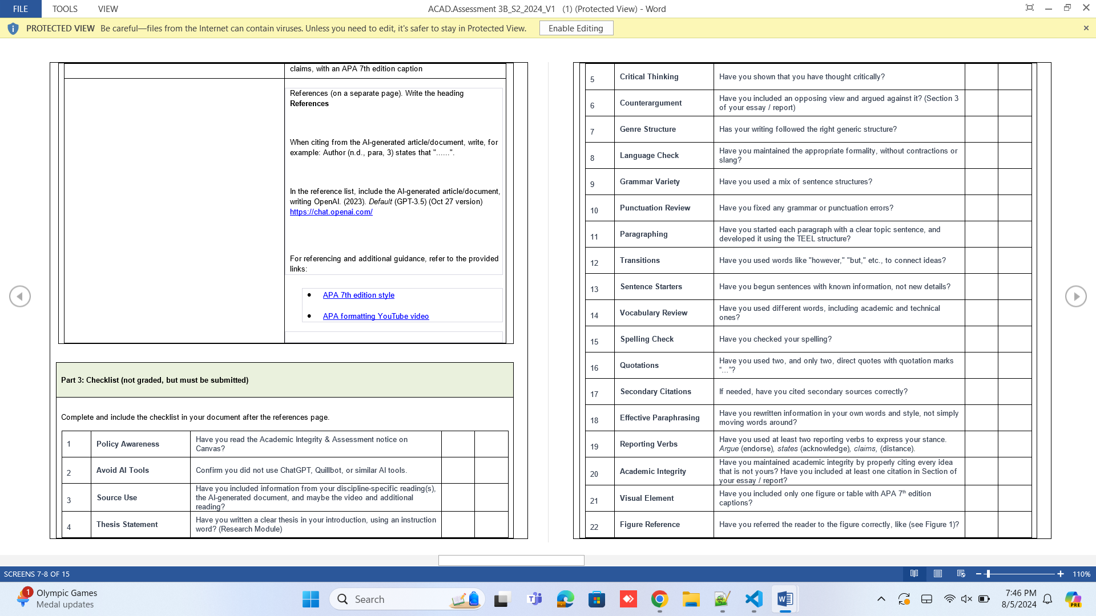The height and width of the screenshot is (616, 1096).
Task: Switch to Read Mode view in status bar
Action: (914, 574)
